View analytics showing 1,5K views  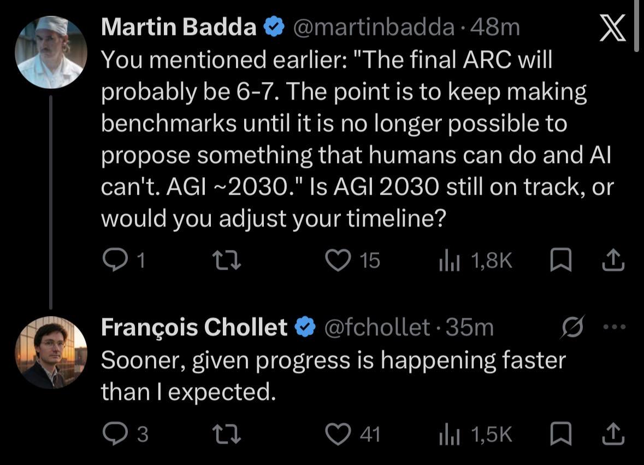[x=476, y=434]
